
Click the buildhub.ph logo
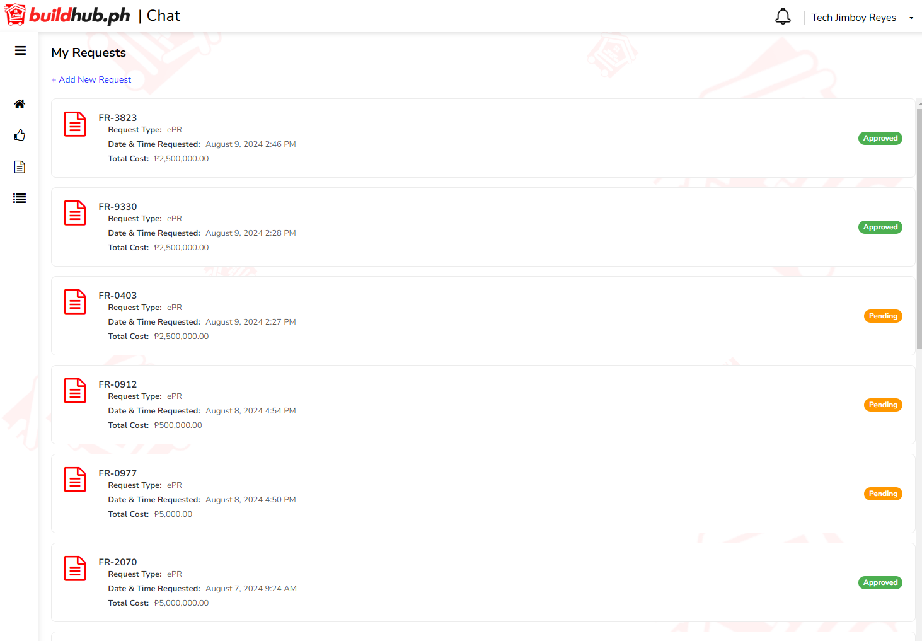coord(68,15)
